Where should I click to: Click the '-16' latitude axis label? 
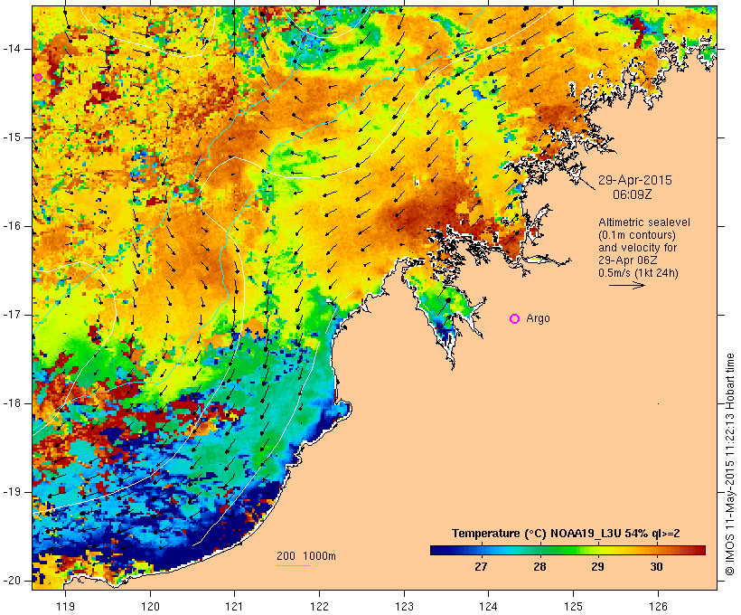pyautogui.click(x=11, y=226)
